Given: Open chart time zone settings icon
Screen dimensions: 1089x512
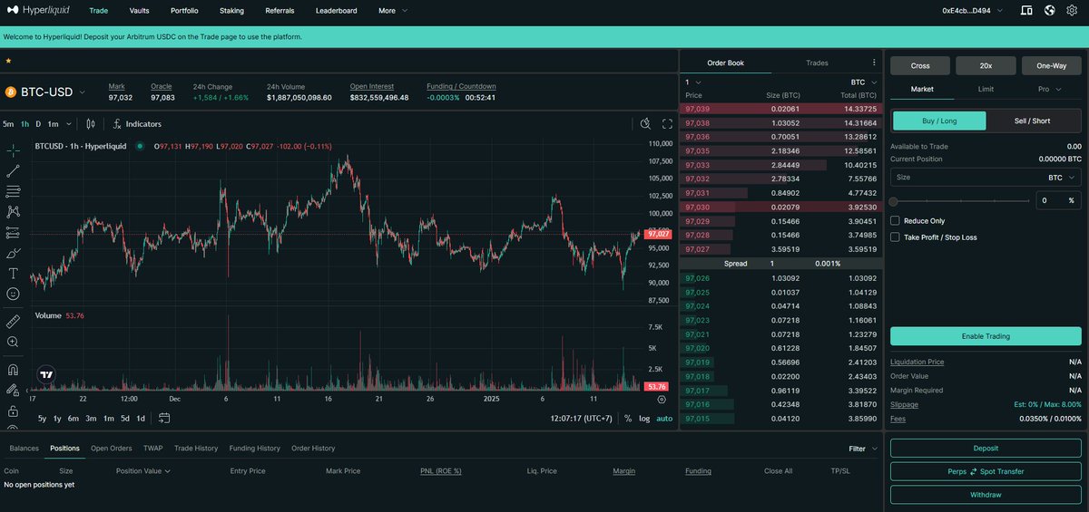Looking at the screenshot, I should click(661, 399).
